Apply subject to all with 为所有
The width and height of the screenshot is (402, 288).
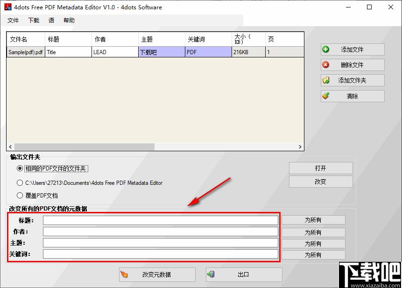313,243
